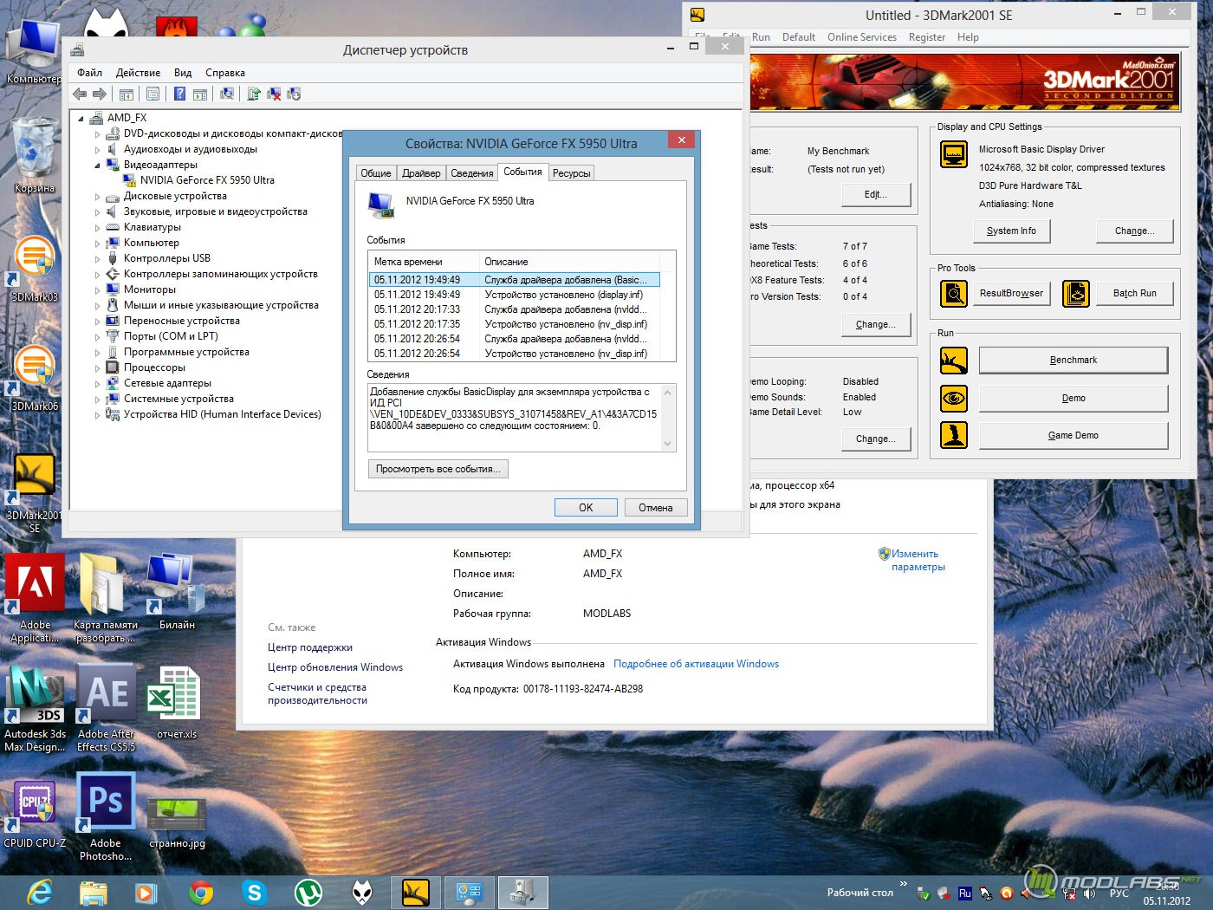Open Google Chrome from the taskbar

coord(201,892)
